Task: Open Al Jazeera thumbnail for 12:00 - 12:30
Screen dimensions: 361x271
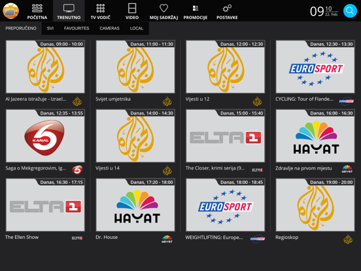Action: [226, 67]
